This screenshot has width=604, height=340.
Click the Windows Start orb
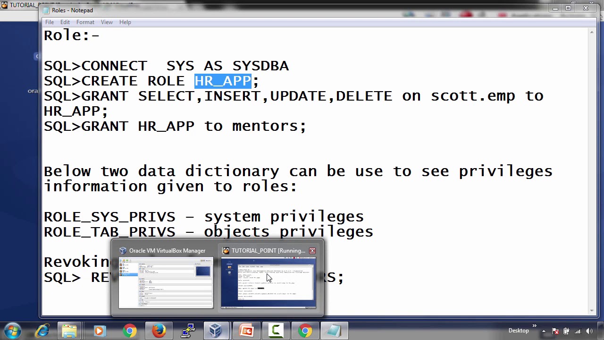point(13,331)
